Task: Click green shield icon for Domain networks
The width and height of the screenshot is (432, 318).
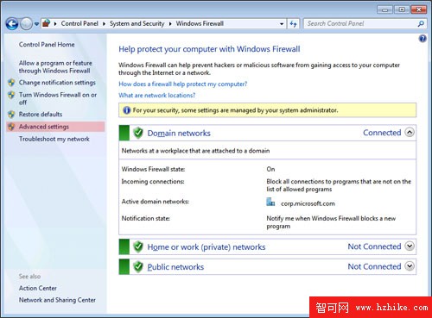Action: 138,133
